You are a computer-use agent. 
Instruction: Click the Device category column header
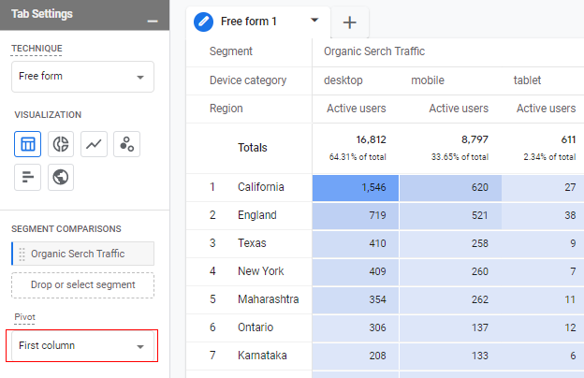point(248,80)
